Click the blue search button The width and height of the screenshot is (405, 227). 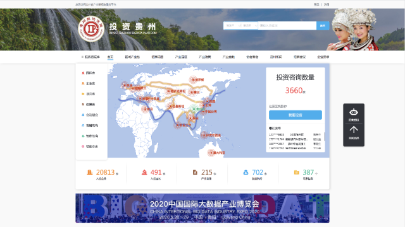(323, 25)
